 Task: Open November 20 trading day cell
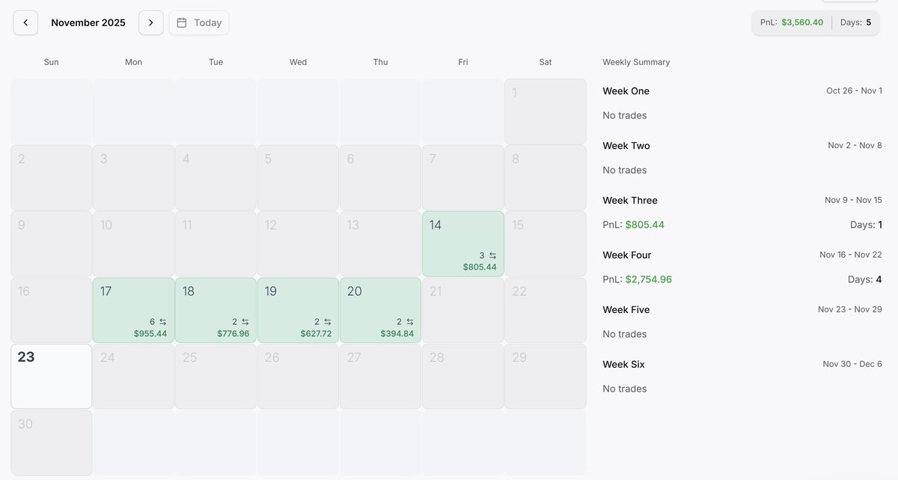point(381,311)
